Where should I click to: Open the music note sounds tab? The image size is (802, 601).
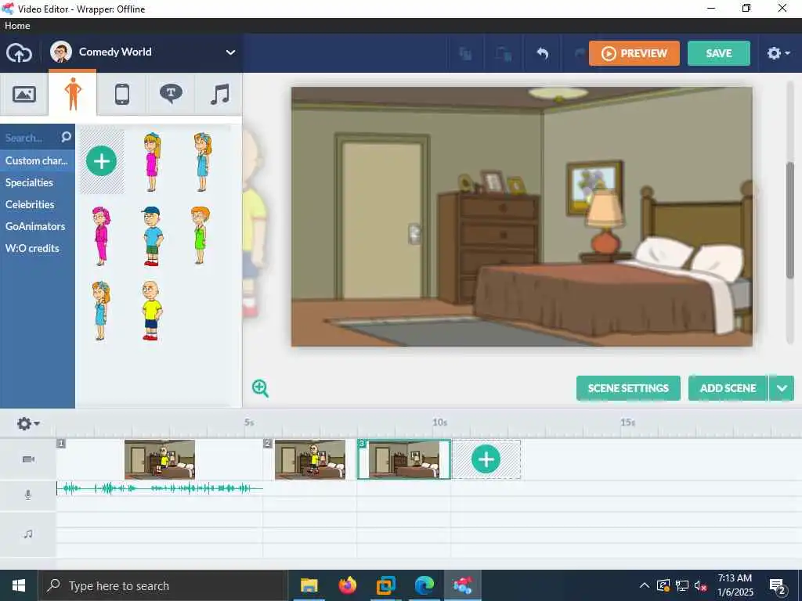pyautogui.click(x=219, y=94)
